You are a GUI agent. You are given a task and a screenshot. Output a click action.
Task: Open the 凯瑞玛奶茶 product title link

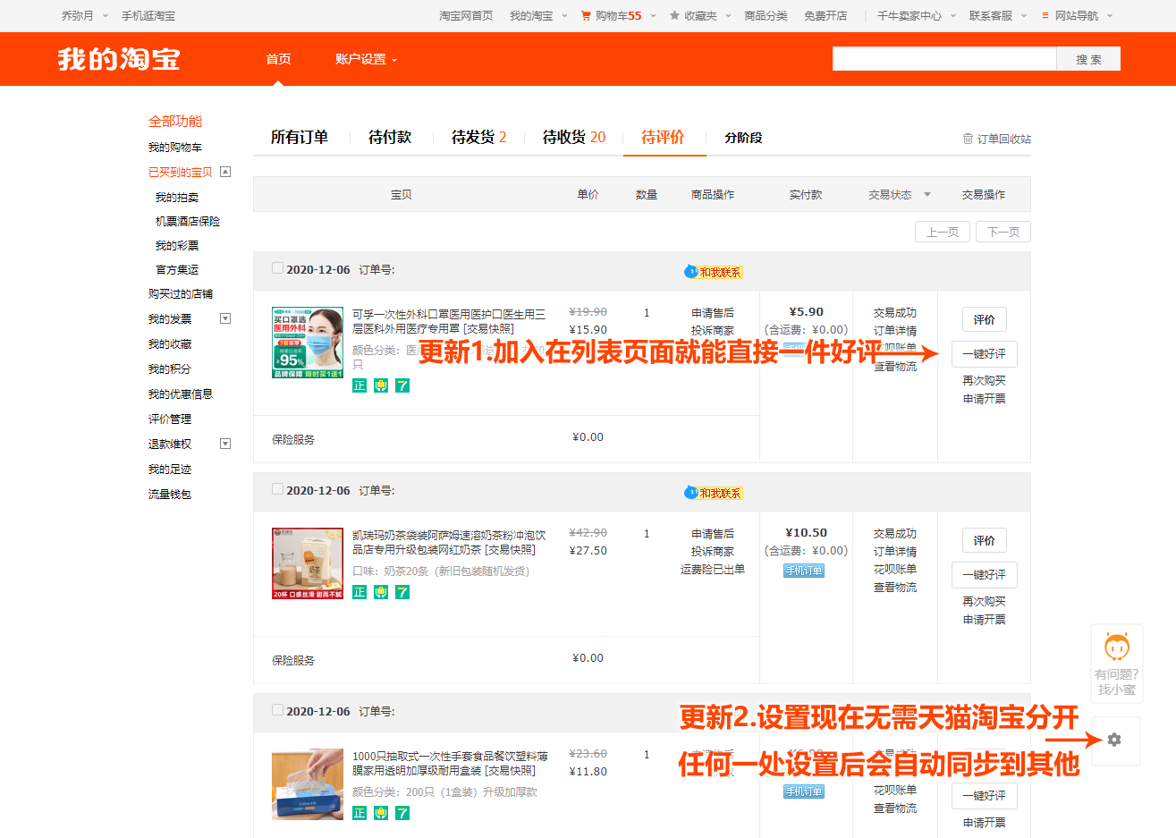point(449,542)
